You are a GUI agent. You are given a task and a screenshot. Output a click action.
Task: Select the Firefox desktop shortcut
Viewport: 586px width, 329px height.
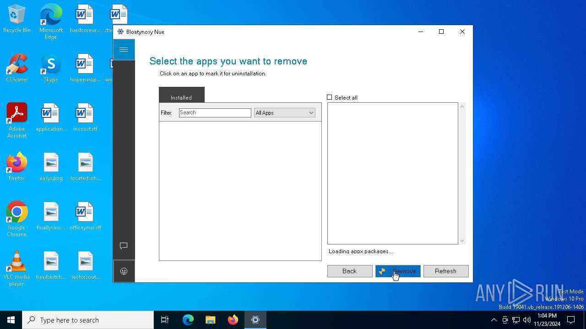pyautogui.click(x=17, y=167)
